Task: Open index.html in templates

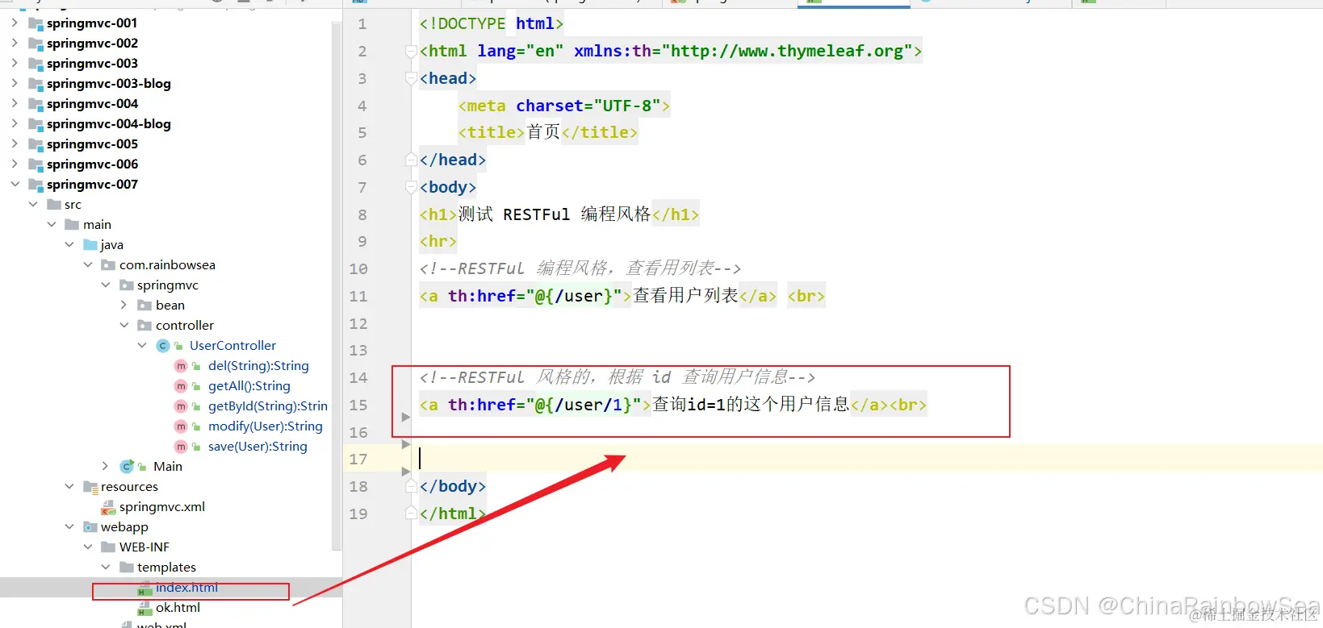Action: (186, 587)
